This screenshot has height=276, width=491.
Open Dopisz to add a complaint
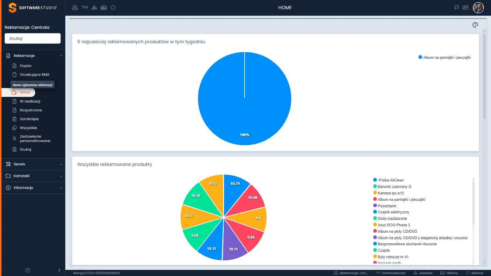pos(26,66)
